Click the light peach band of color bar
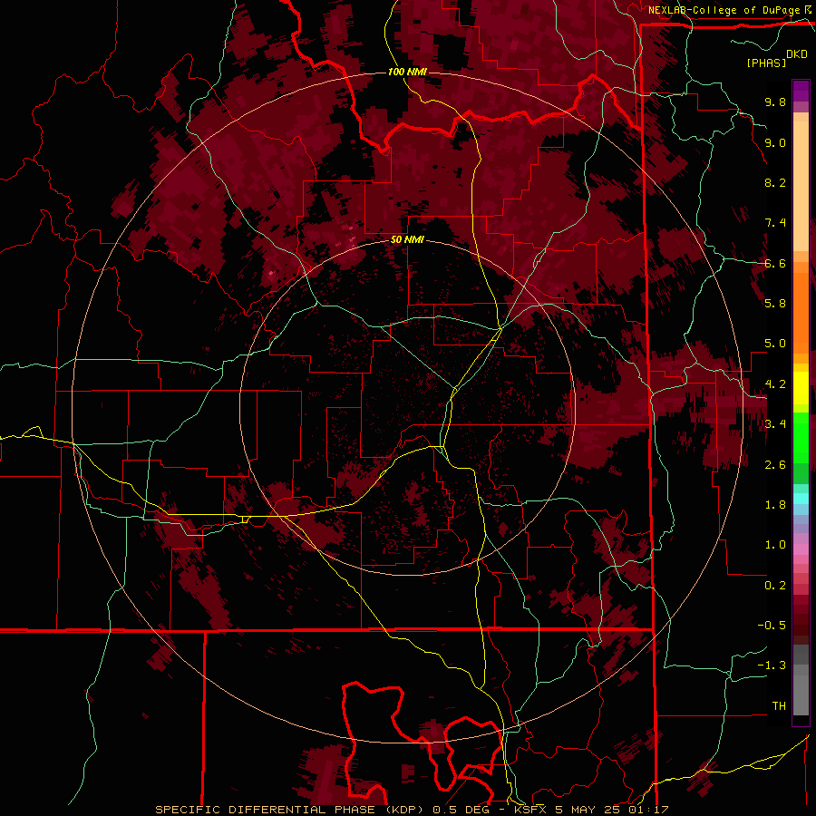 (801, 186)
